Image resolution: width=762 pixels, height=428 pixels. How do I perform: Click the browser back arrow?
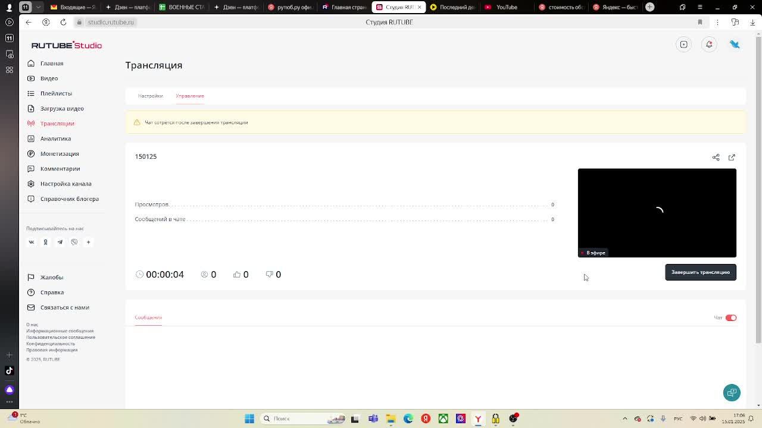point(29,22)
